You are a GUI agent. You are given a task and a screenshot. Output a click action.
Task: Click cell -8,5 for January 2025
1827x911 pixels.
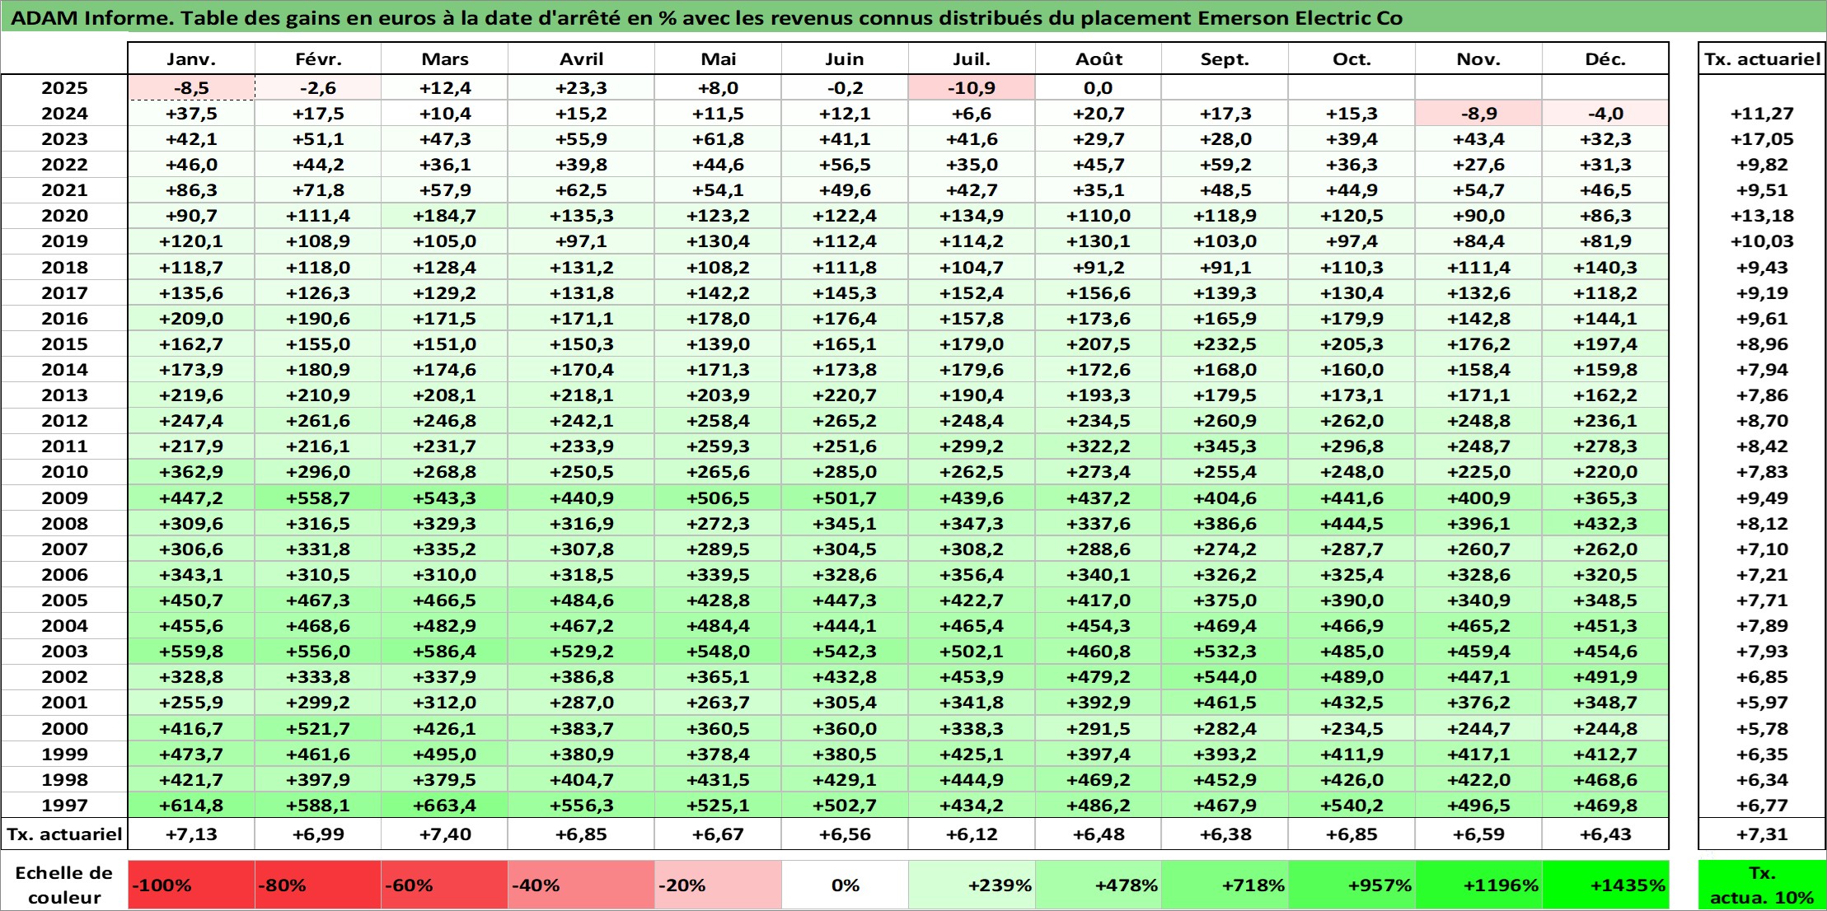click(x=191, y=88)
